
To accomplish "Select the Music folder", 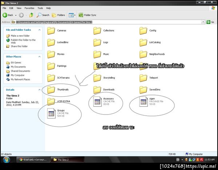I will tap(101, 54).
